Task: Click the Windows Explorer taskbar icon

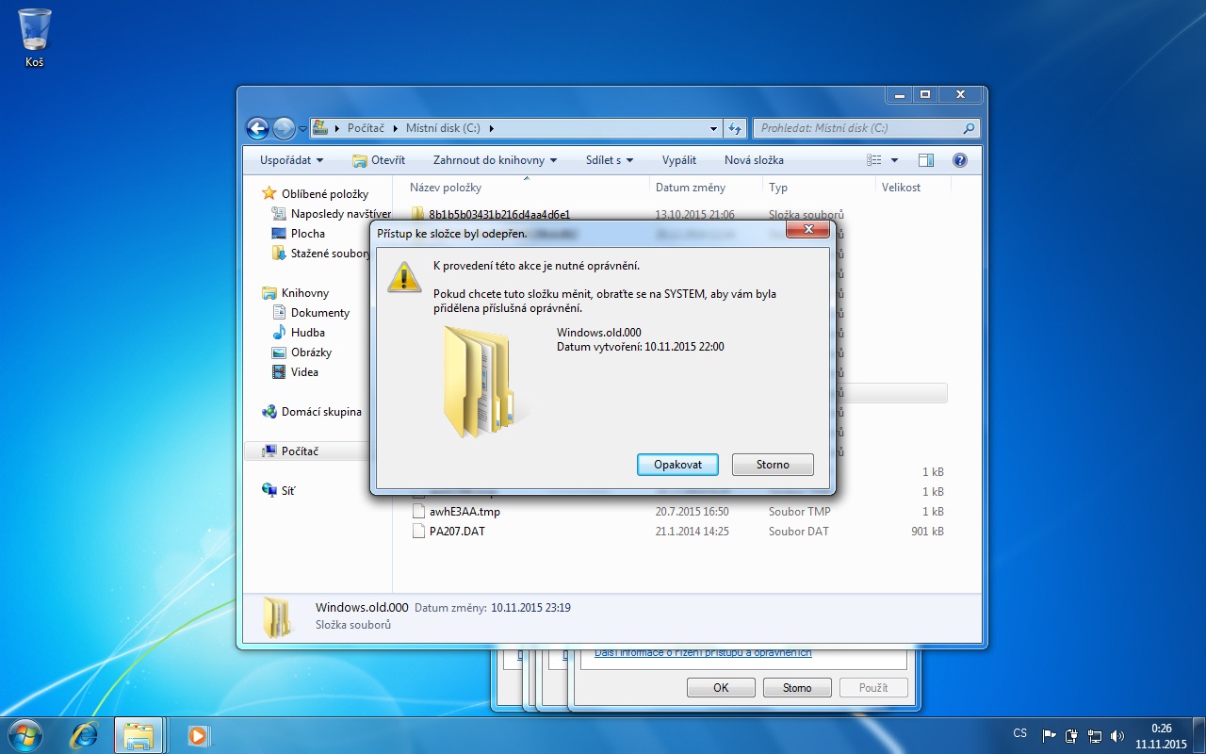Action: pos(139,734)
